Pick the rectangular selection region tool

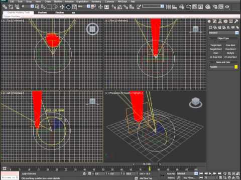[x=49, y=7]
